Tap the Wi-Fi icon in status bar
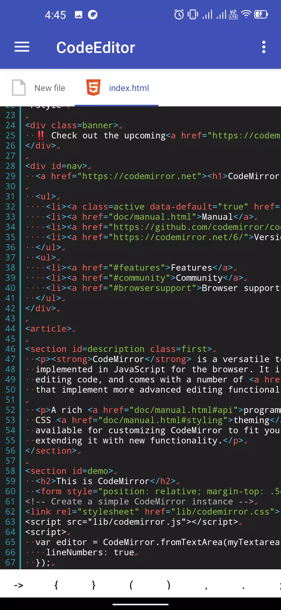This screenshot has width=281, height=610. (x=246, y=14)
